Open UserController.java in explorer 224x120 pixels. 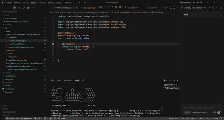[x=24, y=44]
